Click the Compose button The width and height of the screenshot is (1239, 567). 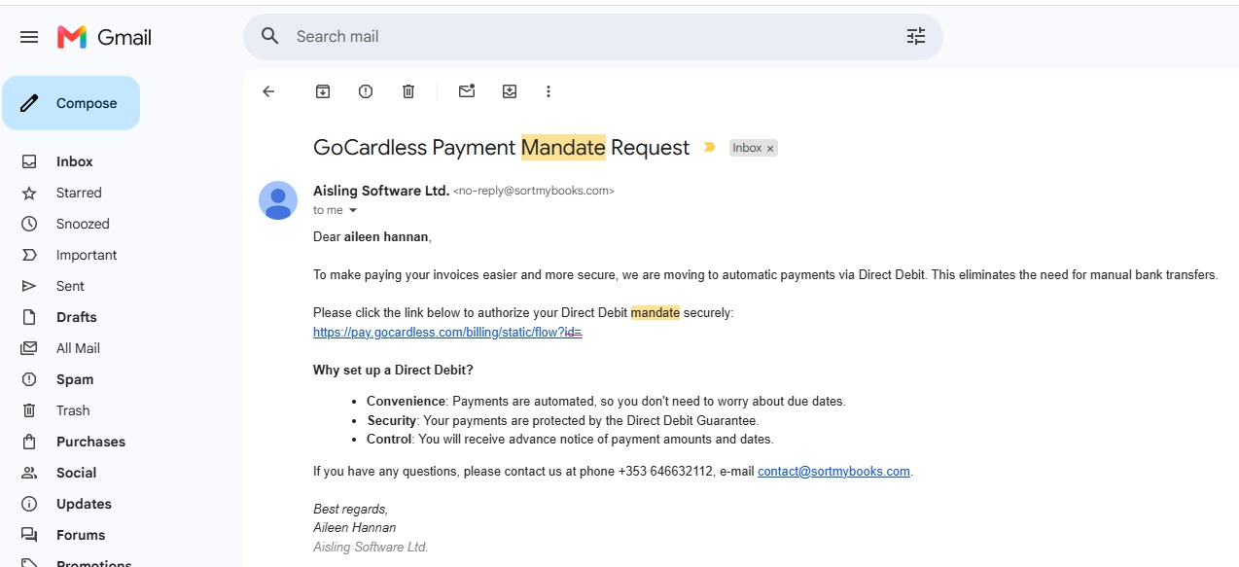71,103
